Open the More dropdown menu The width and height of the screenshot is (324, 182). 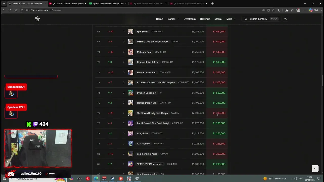[x=231, y=19]
